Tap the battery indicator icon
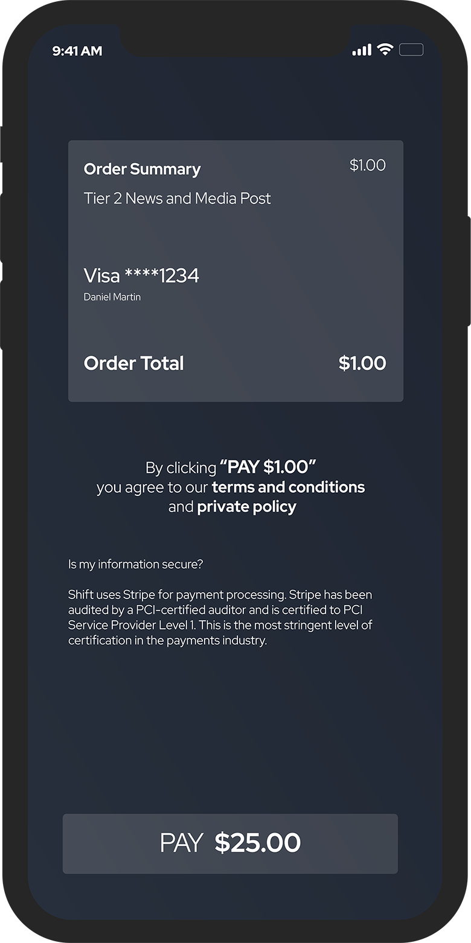The height and width of the screenshot is (943, 471). tap(411, 50)
